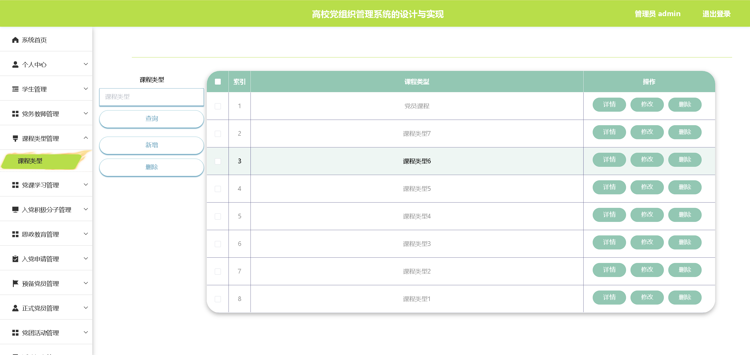This screenshot has height=355, width=750.
Task: Click the brush icon beside 课程类型管理
Action: pos(15,138)
